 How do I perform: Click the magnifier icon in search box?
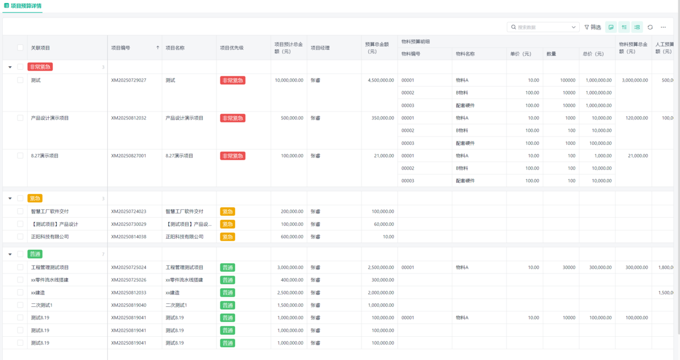513,27
